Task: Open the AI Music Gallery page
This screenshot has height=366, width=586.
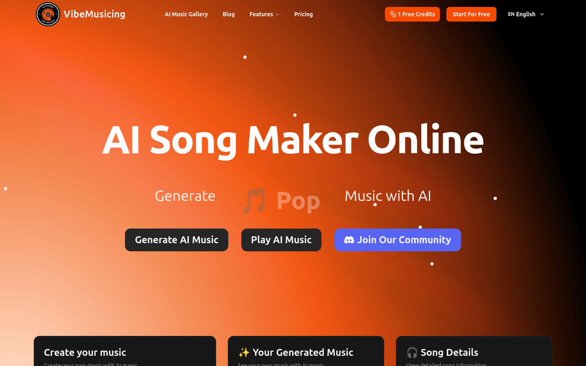Action: pos(186,14)
